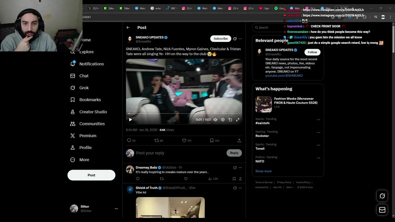Open Draamay_Baaz reply options menu
The height and width of the screenshot is (222, 395).
240,168
